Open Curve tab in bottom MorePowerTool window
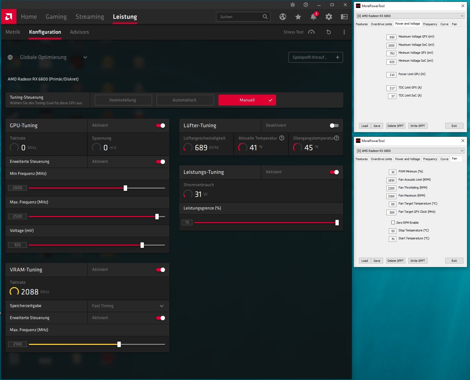 444,159
